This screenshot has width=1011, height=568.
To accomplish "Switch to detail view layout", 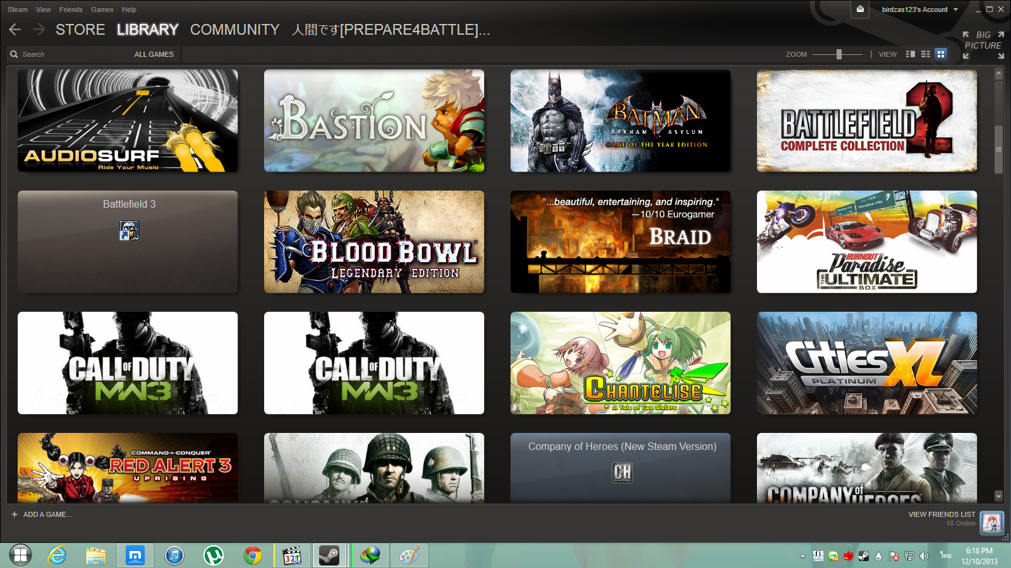I will (910, 54).
